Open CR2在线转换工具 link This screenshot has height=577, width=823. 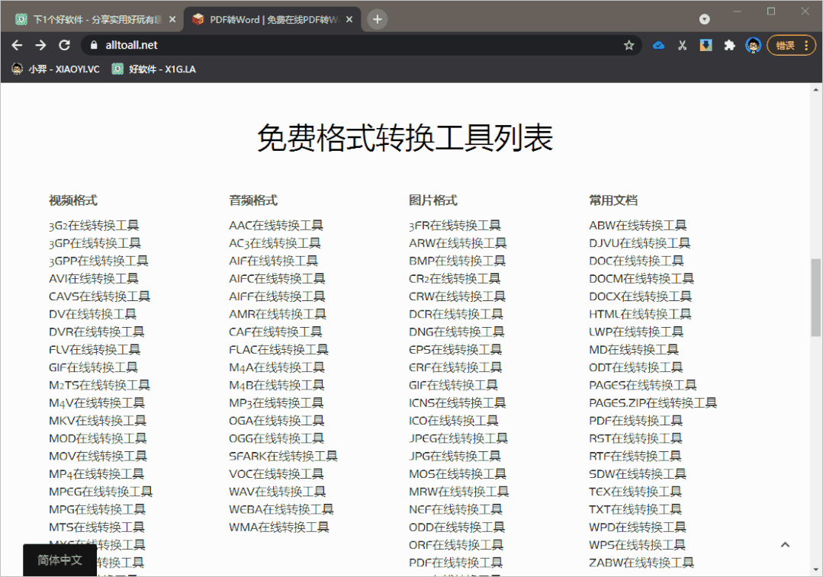(x=455, y=278)
